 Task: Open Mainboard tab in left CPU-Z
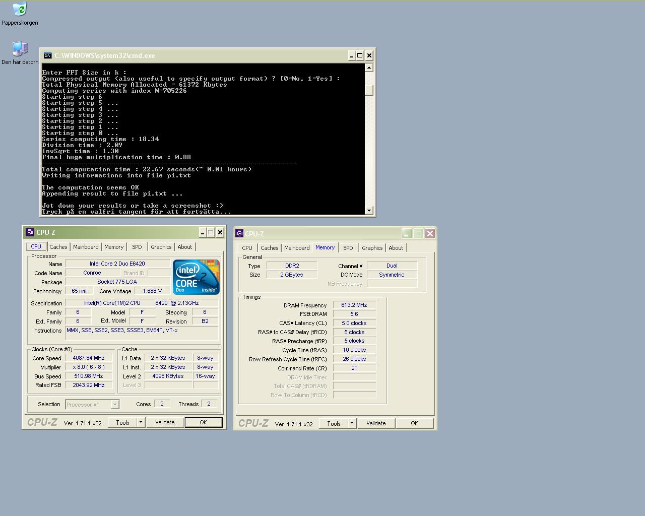86,247
